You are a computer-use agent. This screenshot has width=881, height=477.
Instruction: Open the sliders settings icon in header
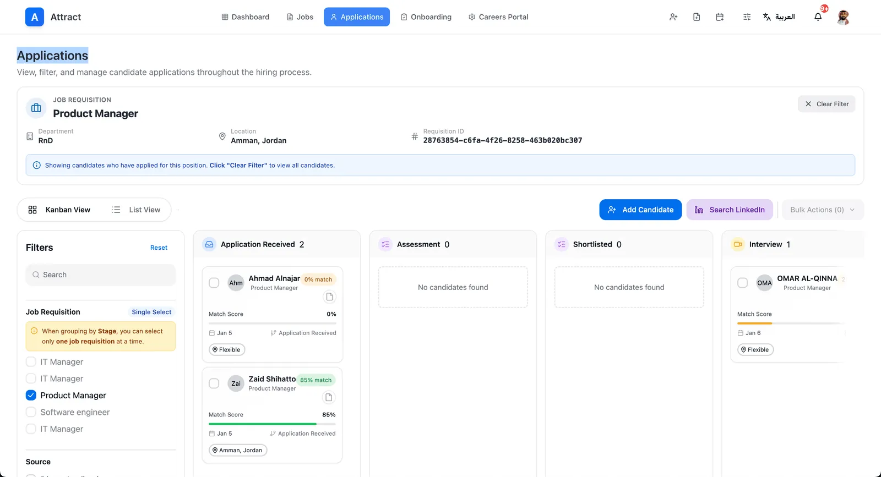click(x=747, y=17)
